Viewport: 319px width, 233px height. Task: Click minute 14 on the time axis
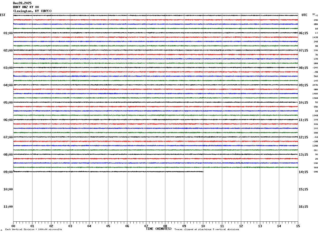coord(279,226)
